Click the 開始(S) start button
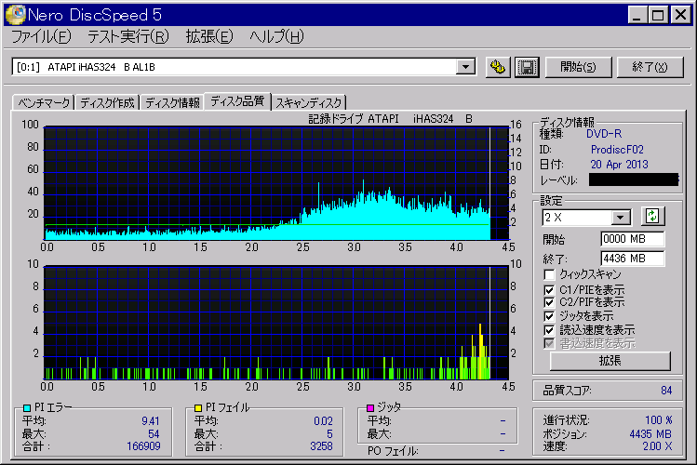The image size is (697, 465). click(x=578, y=67)
